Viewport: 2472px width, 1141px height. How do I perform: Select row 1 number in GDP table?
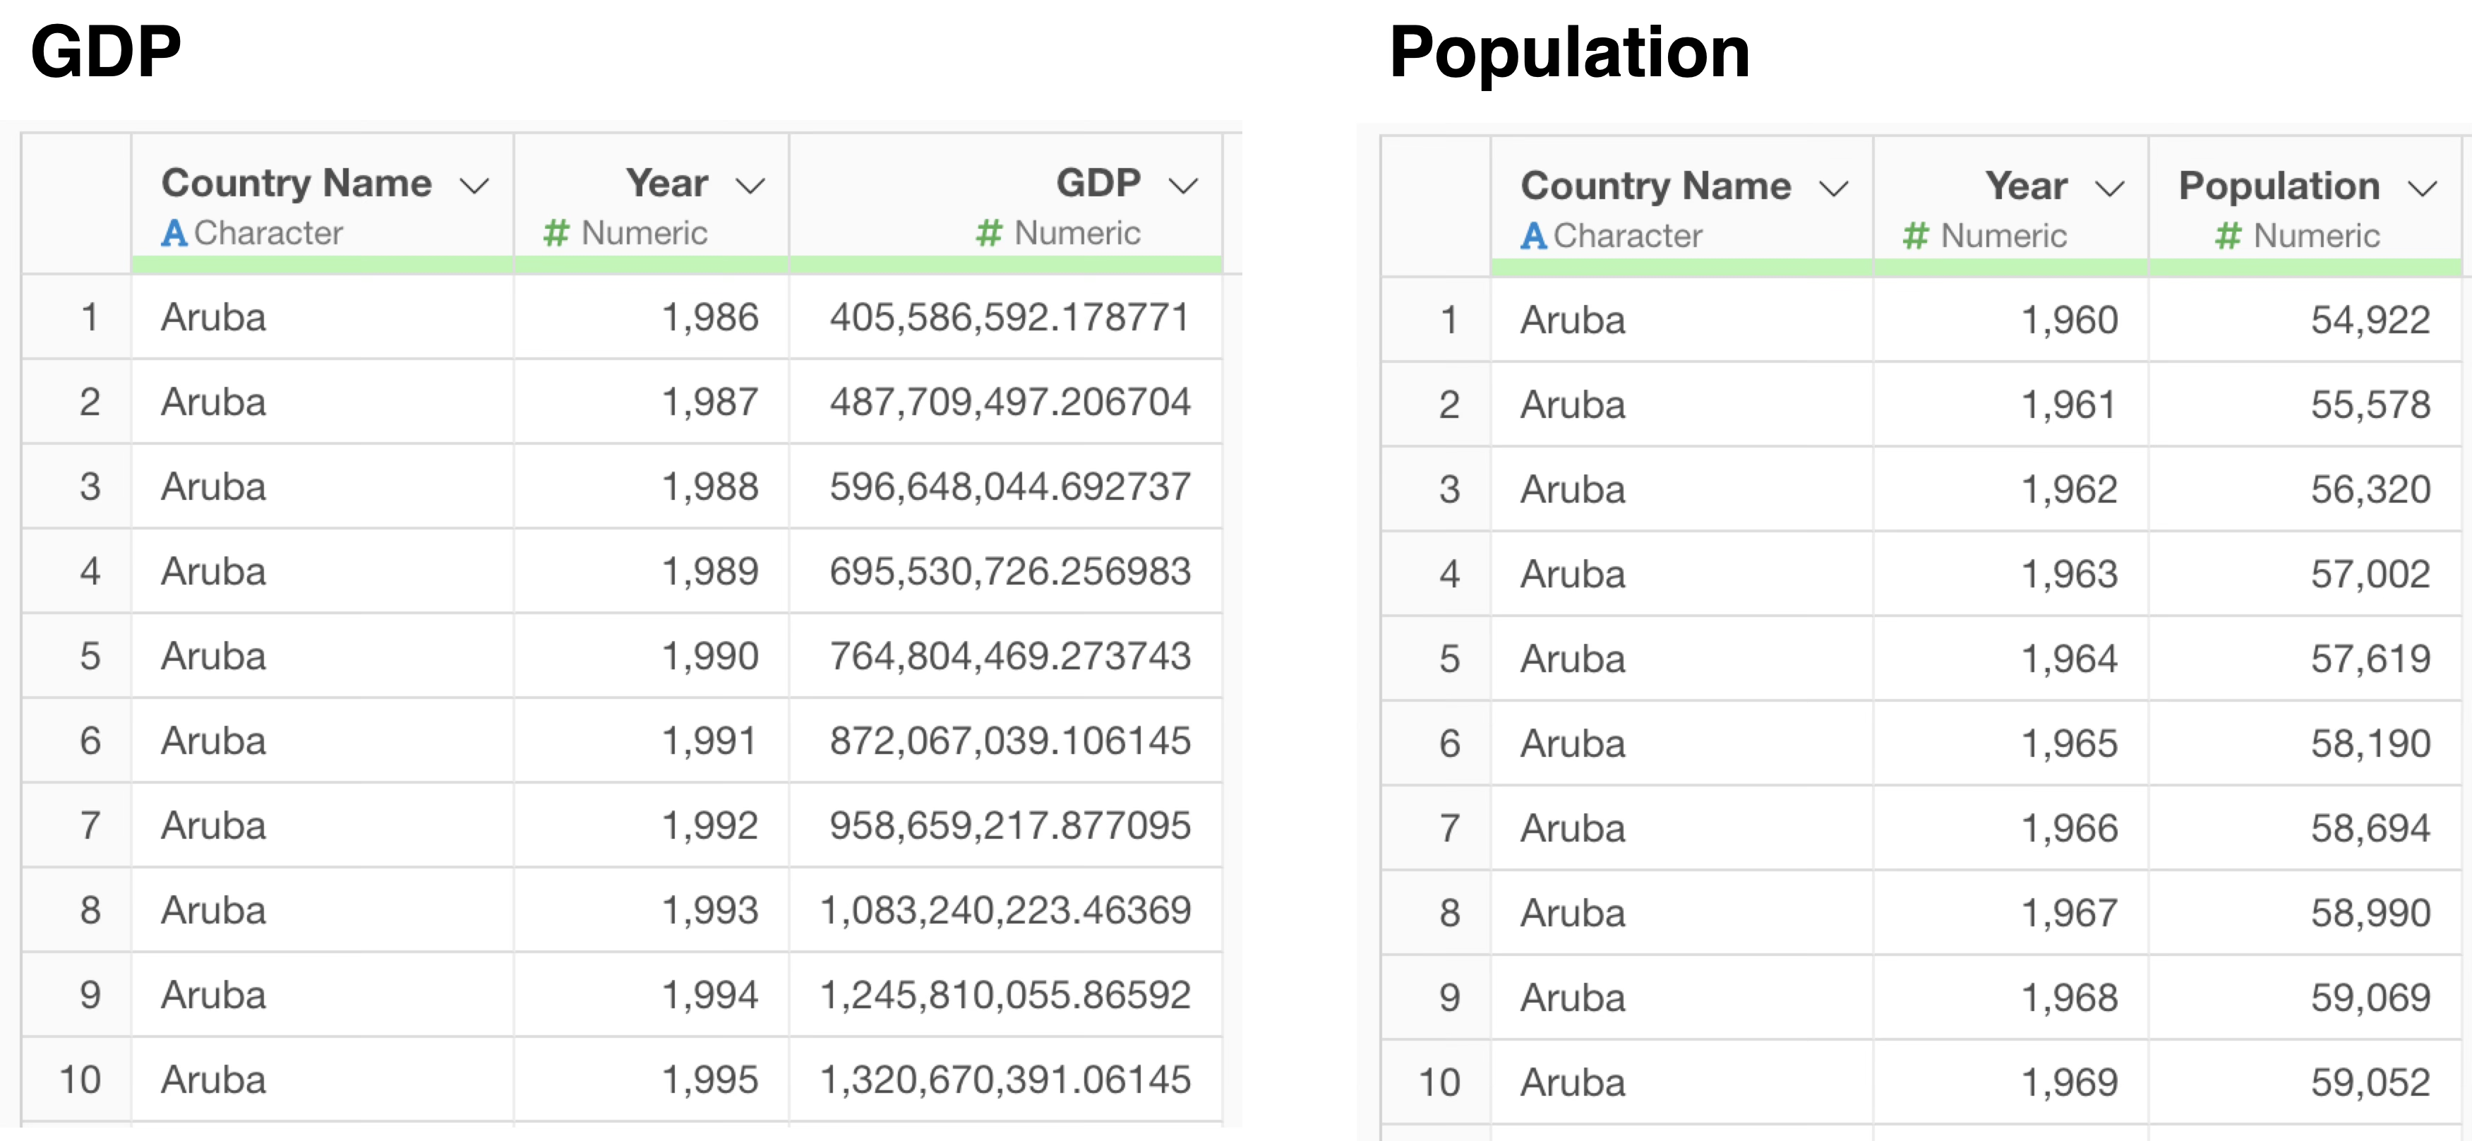tap(88, 318)
